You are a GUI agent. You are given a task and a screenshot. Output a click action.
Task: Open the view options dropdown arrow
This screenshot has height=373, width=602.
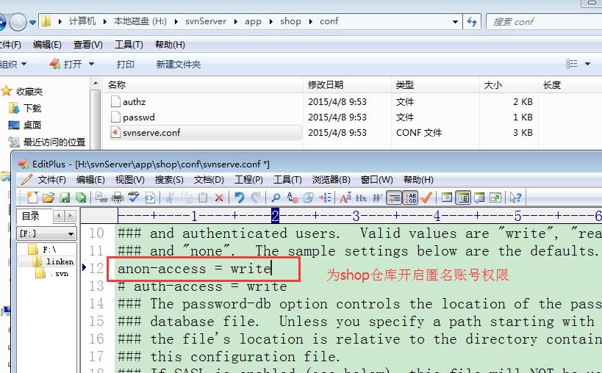[x=587, y=64]
